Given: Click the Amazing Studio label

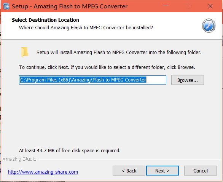Looking at the screenshot, I should coord(19,159).
